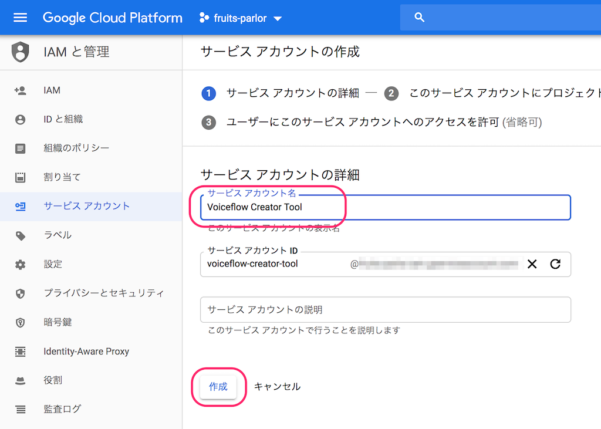601x429 pixels.
Task: Open プライバシーとセキュリティ in sidebar
Action: [x=91, y=293]
